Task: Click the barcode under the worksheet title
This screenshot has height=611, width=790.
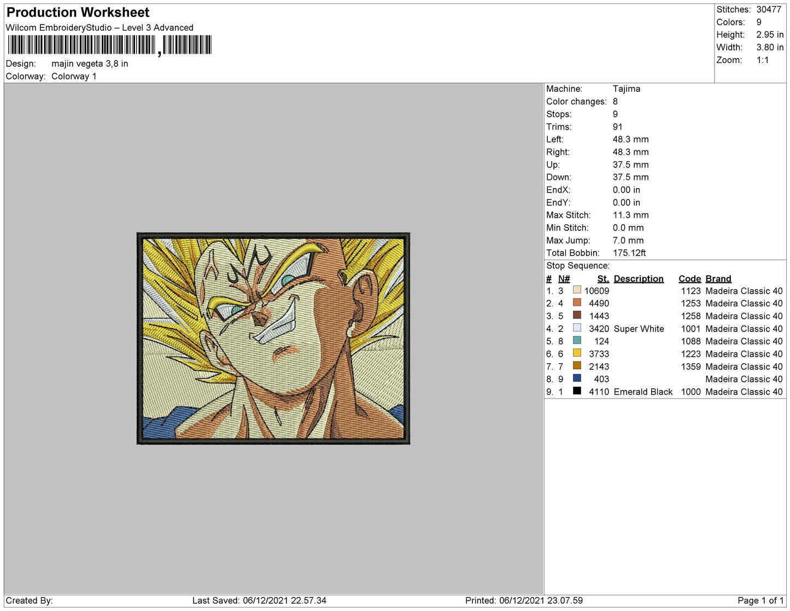Action: [109, 45]
